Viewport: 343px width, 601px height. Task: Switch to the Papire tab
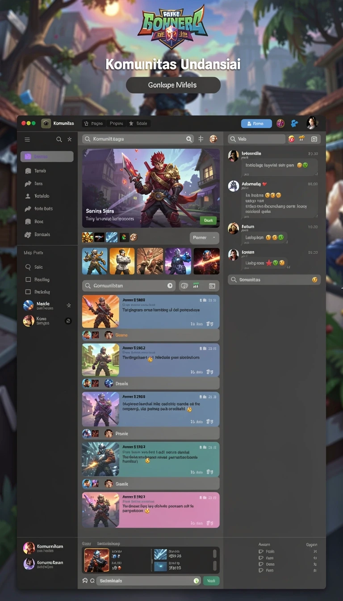(116, 123)
